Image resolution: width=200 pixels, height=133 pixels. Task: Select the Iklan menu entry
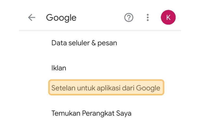click(59, 68)
